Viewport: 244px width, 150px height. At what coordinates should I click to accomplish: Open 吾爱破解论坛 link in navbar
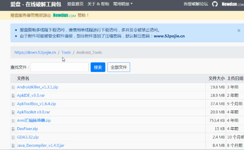(196, 4)
